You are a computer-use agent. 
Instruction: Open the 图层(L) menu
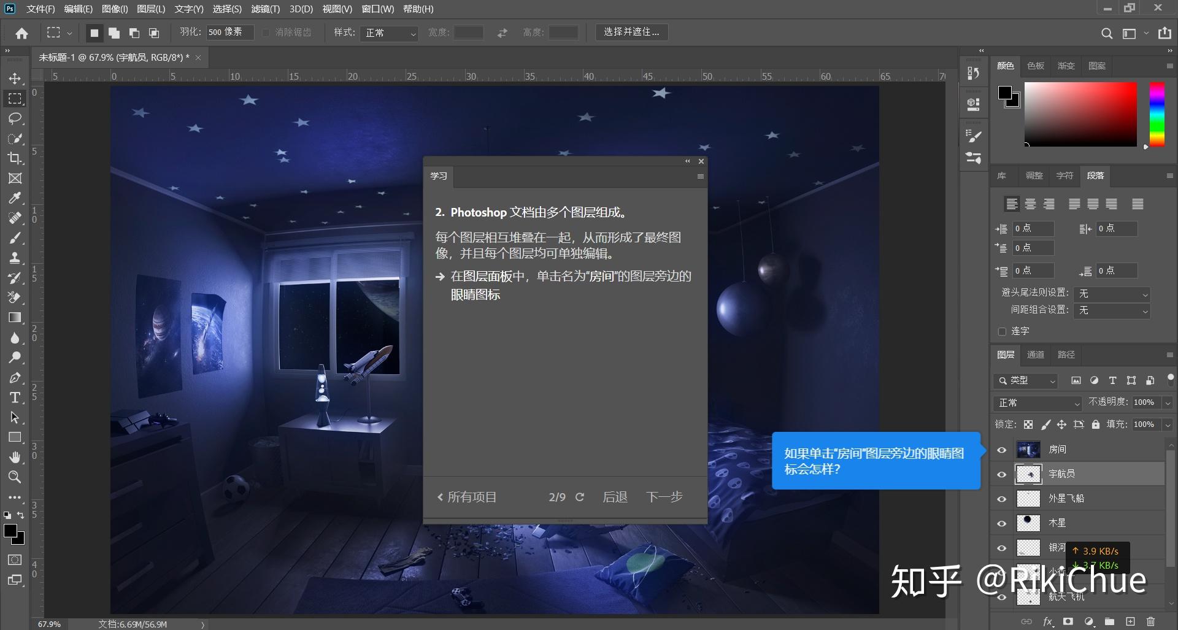[151, 9]
